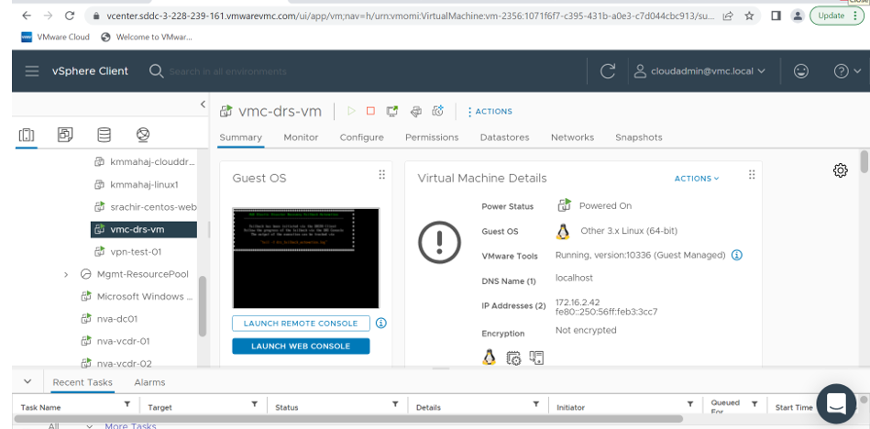870x429 pixels.
Task: Switch to the Networking inventory view icon
Action: pos(143,135)
